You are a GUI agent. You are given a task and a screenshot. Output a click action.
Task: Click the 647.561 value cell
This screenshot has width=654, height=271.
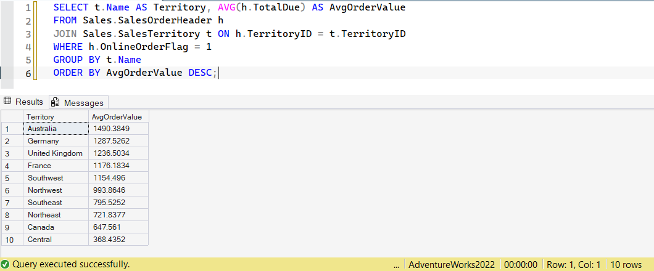(x=118, y=227)
